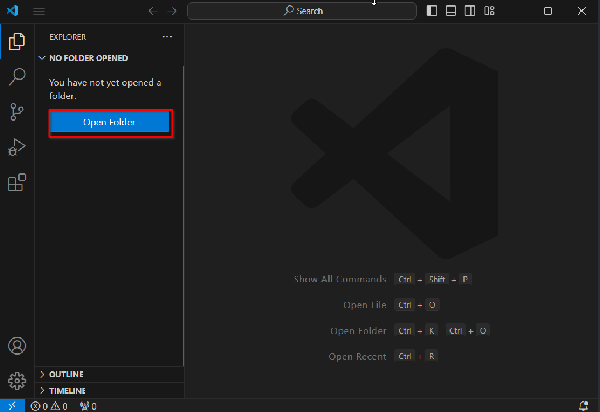Open the Extensions view
600x412 pixels.
point(17,182)
